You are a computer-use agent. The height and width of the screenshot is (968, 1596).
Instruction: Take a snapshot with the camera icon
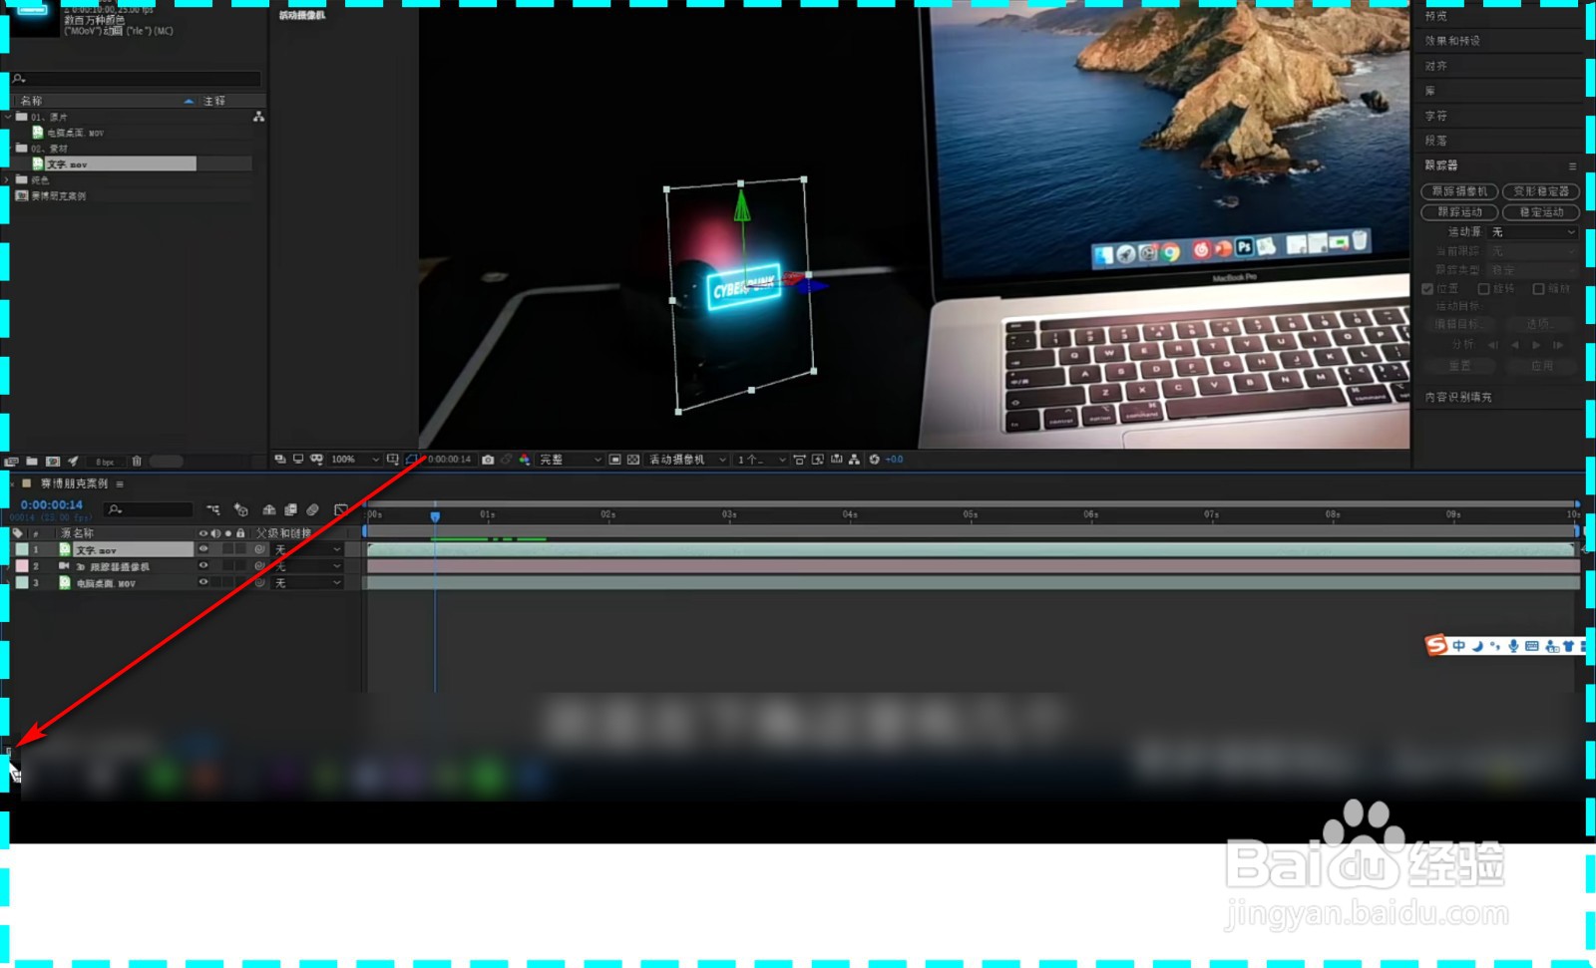click(488, 460)
